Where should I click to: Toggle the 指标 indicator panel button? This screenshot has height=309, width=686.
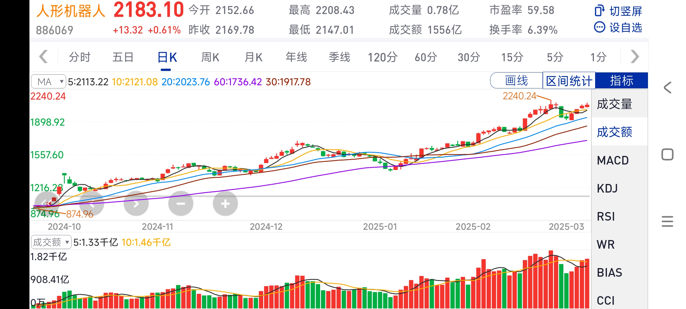pos(621,81)
